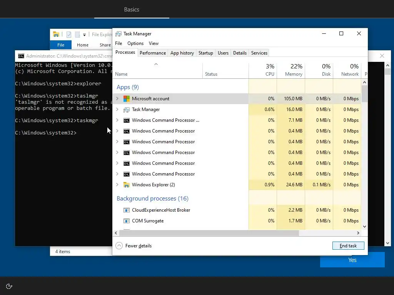Click the 4 items status bar text

63,252
